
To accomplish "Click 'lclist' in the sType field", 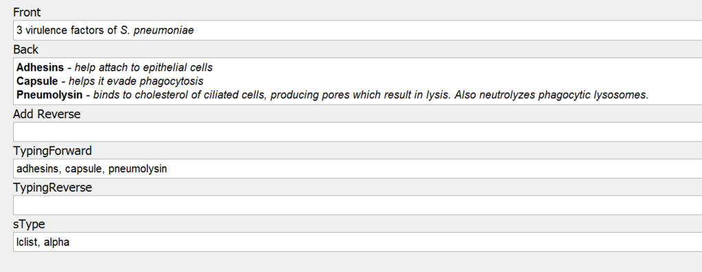I will coord(28,242).
